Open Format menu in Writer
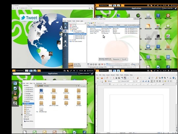The image size is (178, 134). tap(113, 75)
